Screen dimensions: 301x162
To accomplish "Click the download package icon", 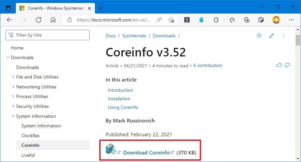I will [111, 149].
